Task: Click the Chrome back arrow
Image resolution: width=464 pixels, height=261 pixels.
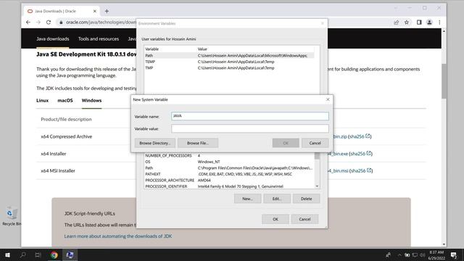Action: point(28,22)
